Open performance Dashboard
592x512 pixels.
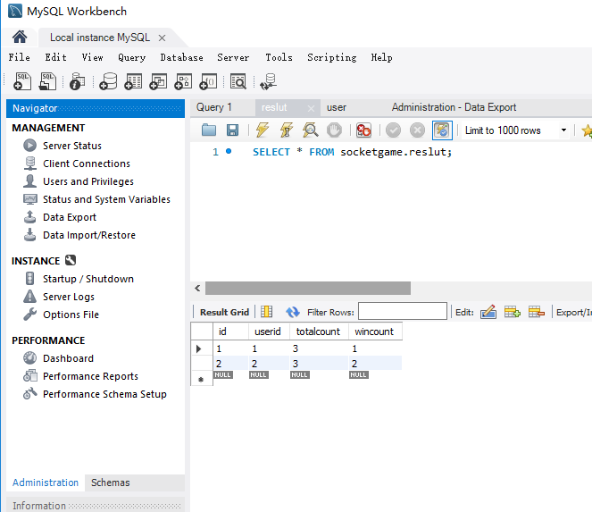pyautogui.click(x=68, y=358)
